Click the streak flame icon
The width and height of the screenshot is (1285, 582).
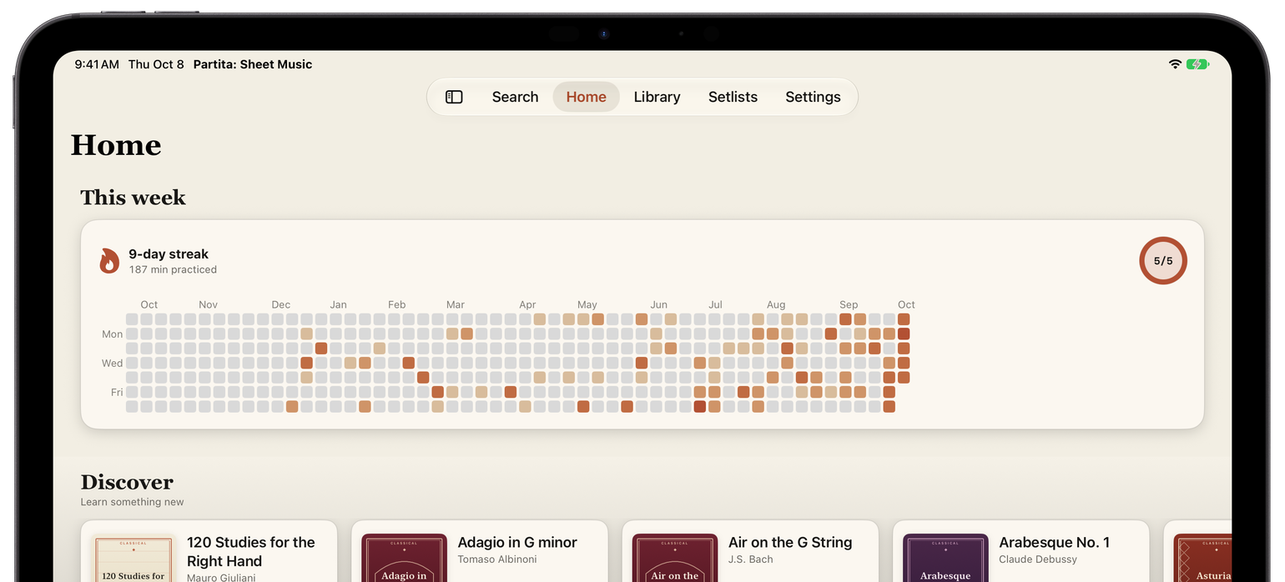click(109, 261)
